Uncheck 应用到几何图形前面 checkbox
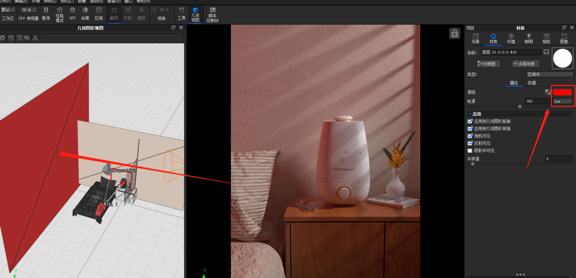The image size is (576, 278). (x=470, y=121)
